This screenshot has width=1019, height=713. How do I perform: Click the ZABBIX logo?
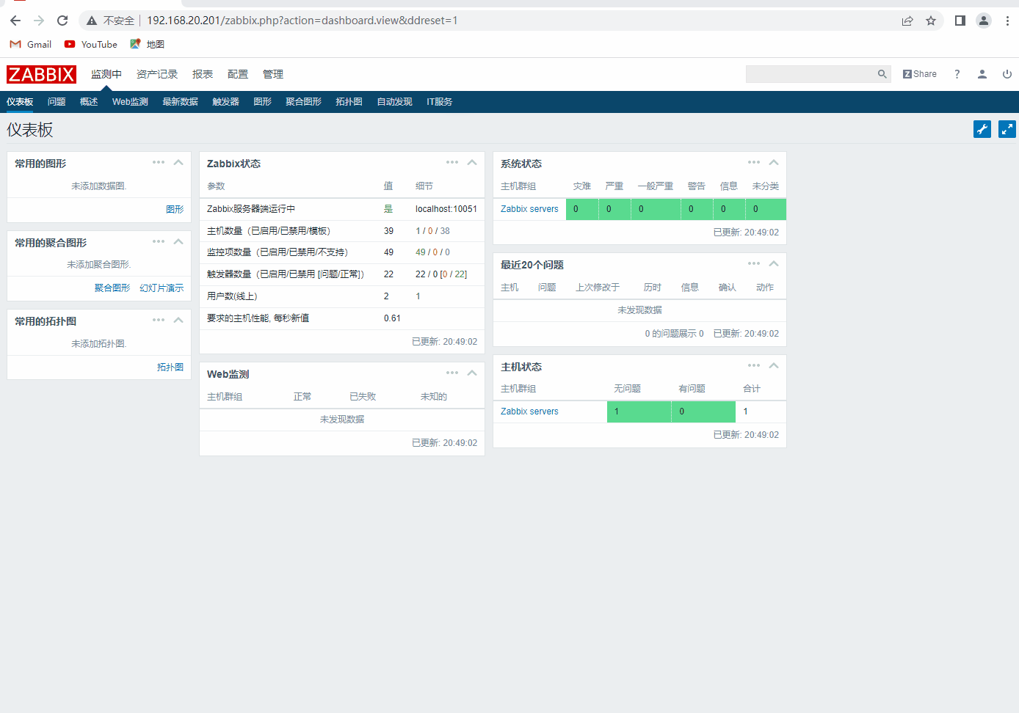(41, 73)
